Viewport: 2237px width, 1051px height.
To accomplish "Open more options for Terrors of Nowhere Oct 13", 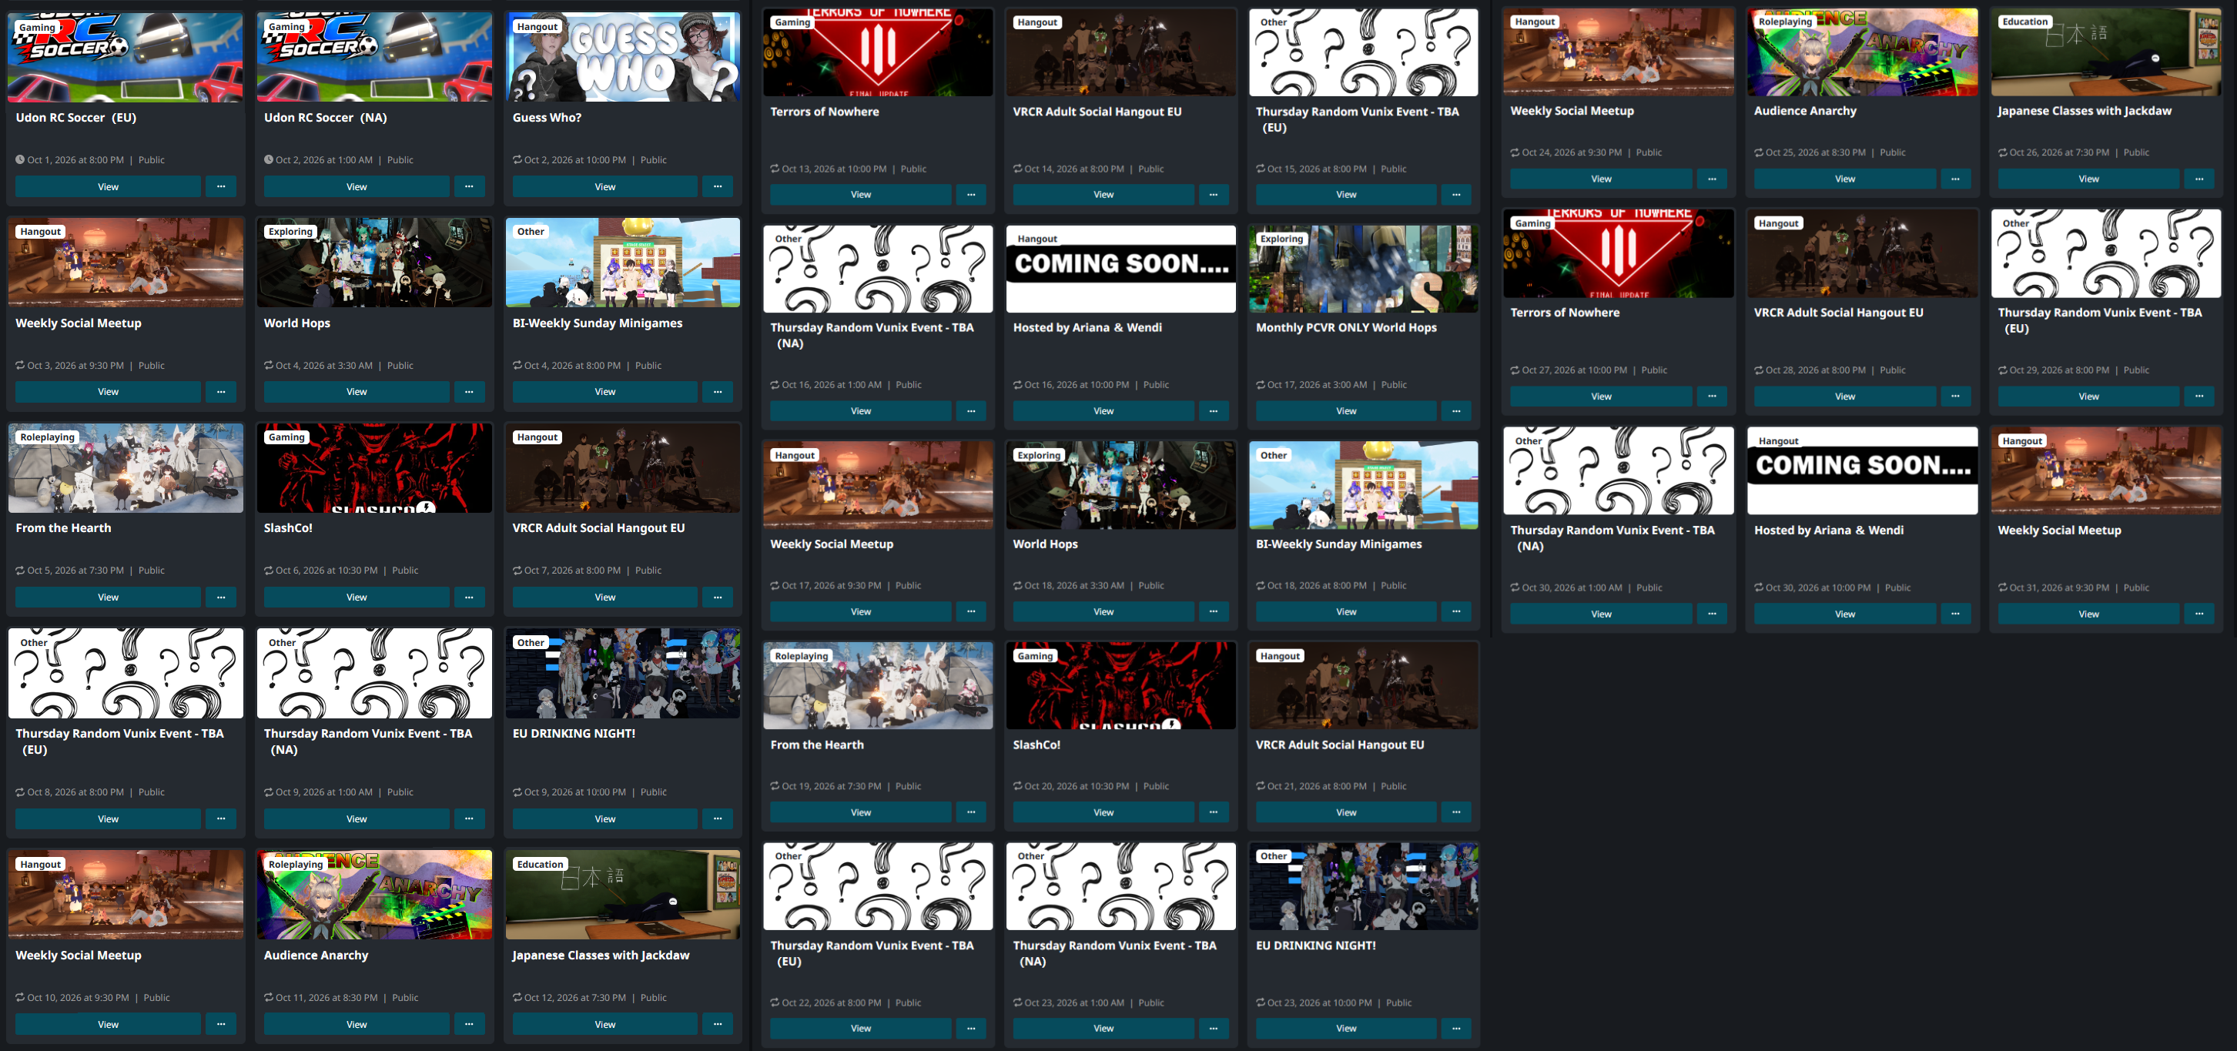I will (971, 195).
